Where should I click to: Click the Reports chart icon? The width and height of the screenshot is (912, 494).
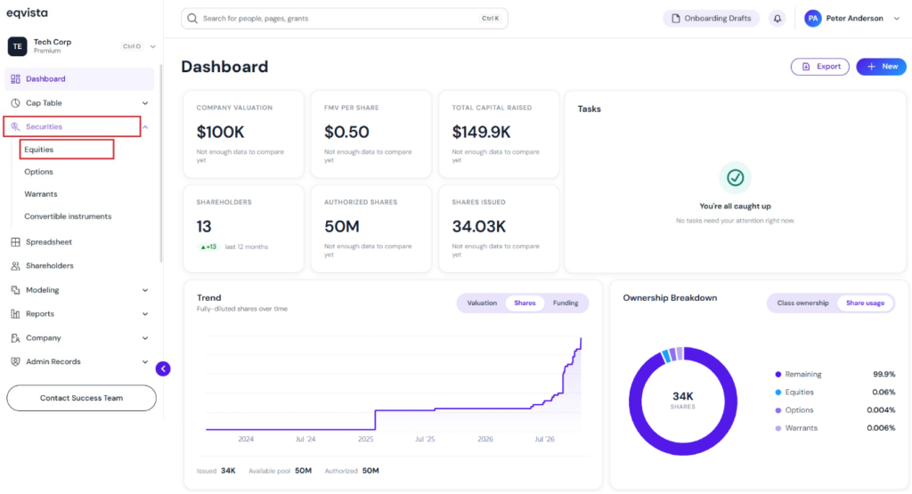15,314
